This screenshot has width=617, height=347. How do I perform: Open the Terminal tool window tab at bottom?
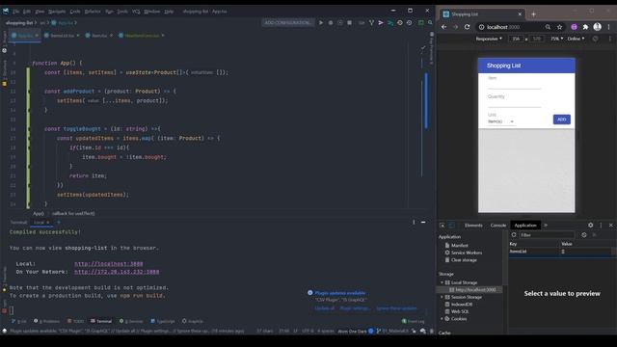(x=101, y=321)
